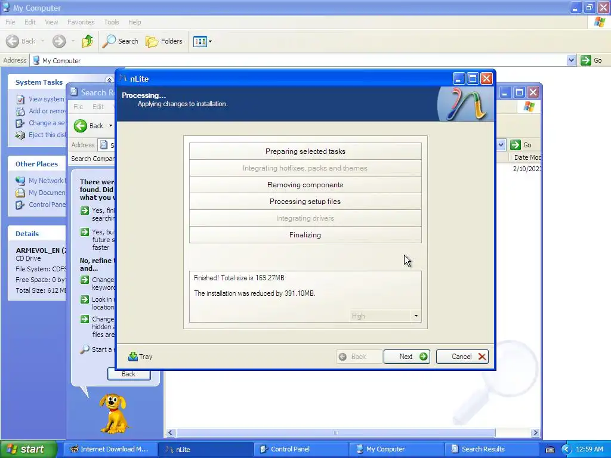Click horizontal scrollbar in Search Results

335,433
